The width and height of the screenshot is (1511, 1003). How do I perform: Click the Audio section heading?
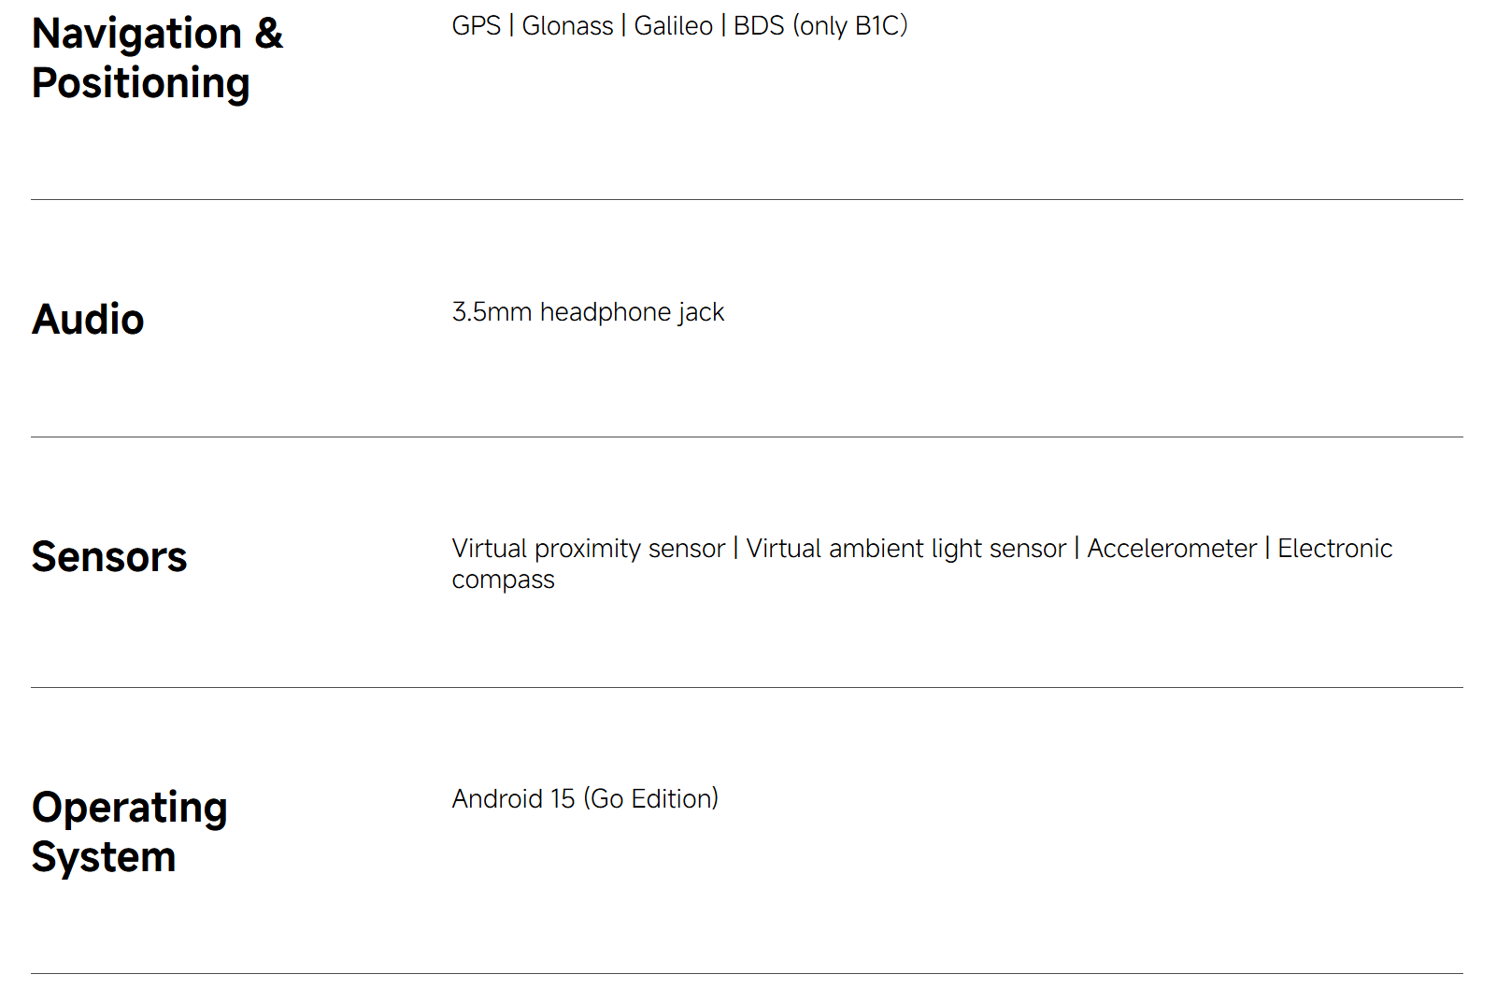(88, 320)
